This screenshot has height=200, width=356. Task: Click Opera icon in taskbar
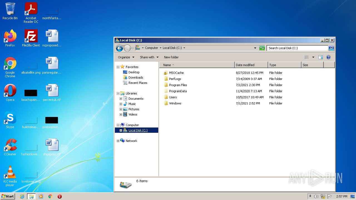[60, 196]
